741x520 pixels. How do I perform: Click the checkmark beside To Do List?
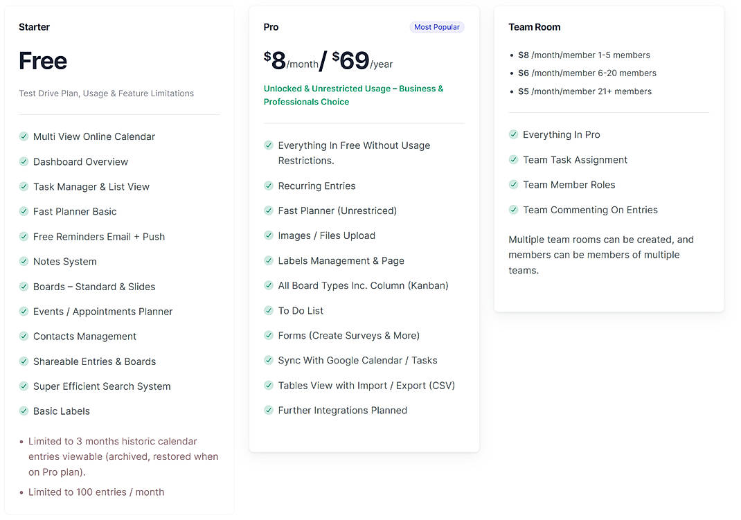pyautogui.click(x=269, y=310)
